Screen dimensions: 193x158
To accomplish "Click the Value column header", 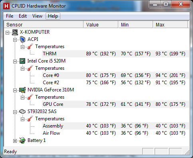I will (101, 24).
